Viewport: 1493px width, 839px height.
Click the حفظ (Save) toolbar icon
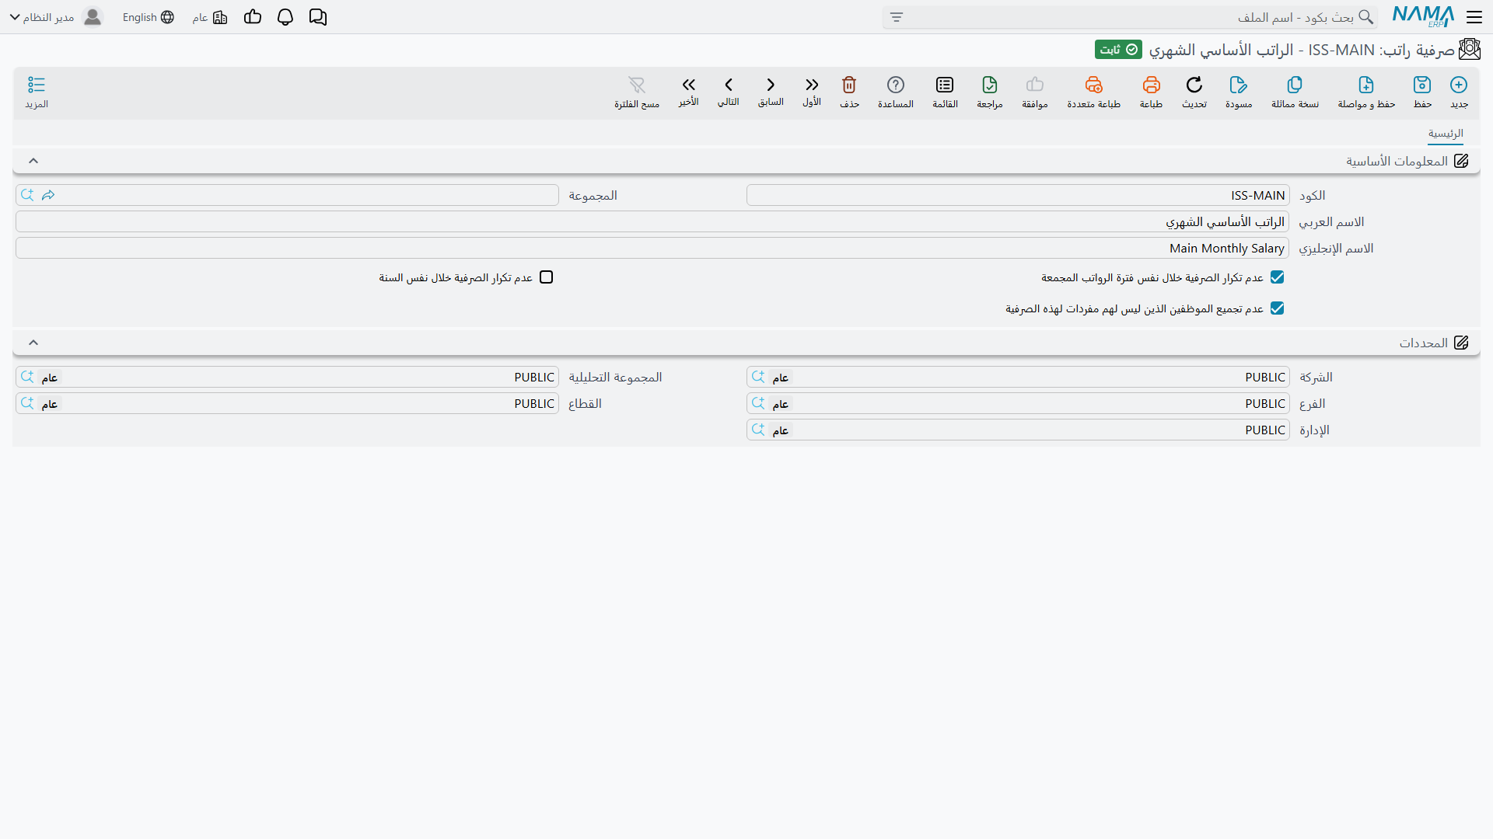tap(1422, 85)
